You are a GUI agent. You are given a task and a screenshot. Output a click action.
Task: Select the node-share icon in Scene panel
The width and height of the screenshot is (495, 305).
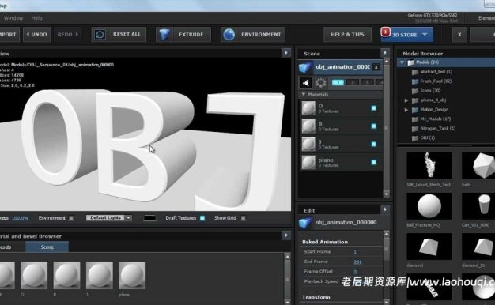coord(305,83)
